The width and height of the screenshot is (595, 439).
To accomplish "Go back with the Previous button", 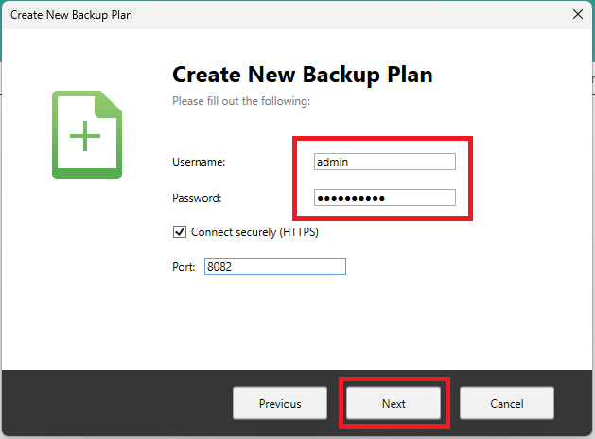I will 280,403.
